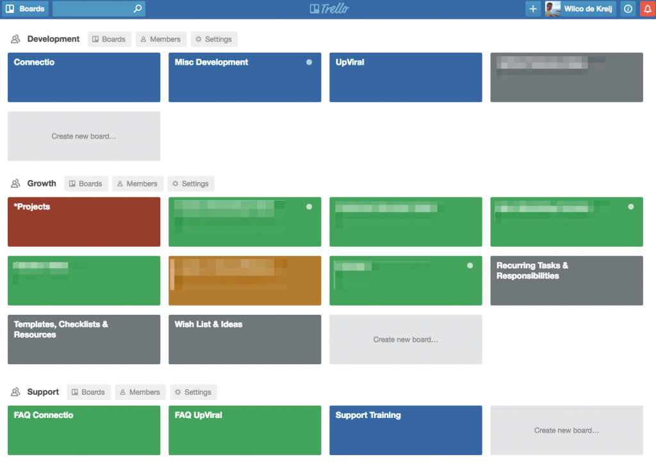Viewport: 656px width, 468px height.
Task: Create new board in Growth
Action: (x=406, y=339)
